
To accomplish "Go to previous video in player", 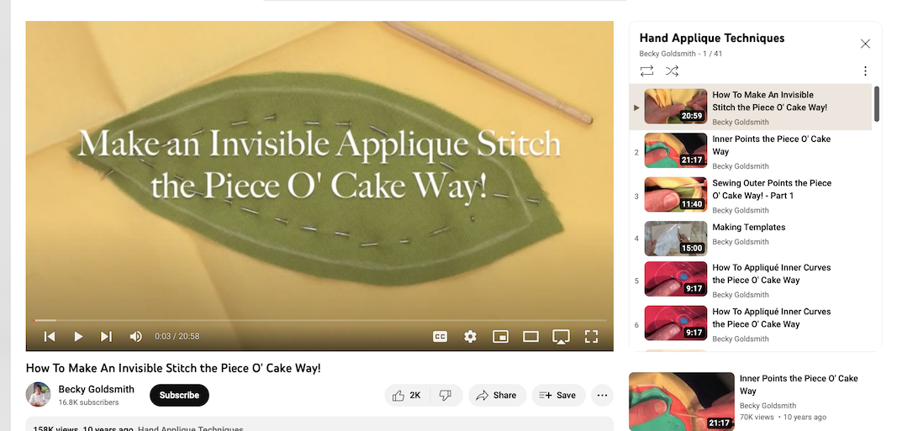I will point(50,337).
